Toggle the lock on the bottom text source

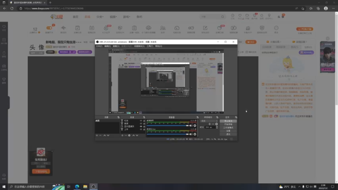click(144, 130)
